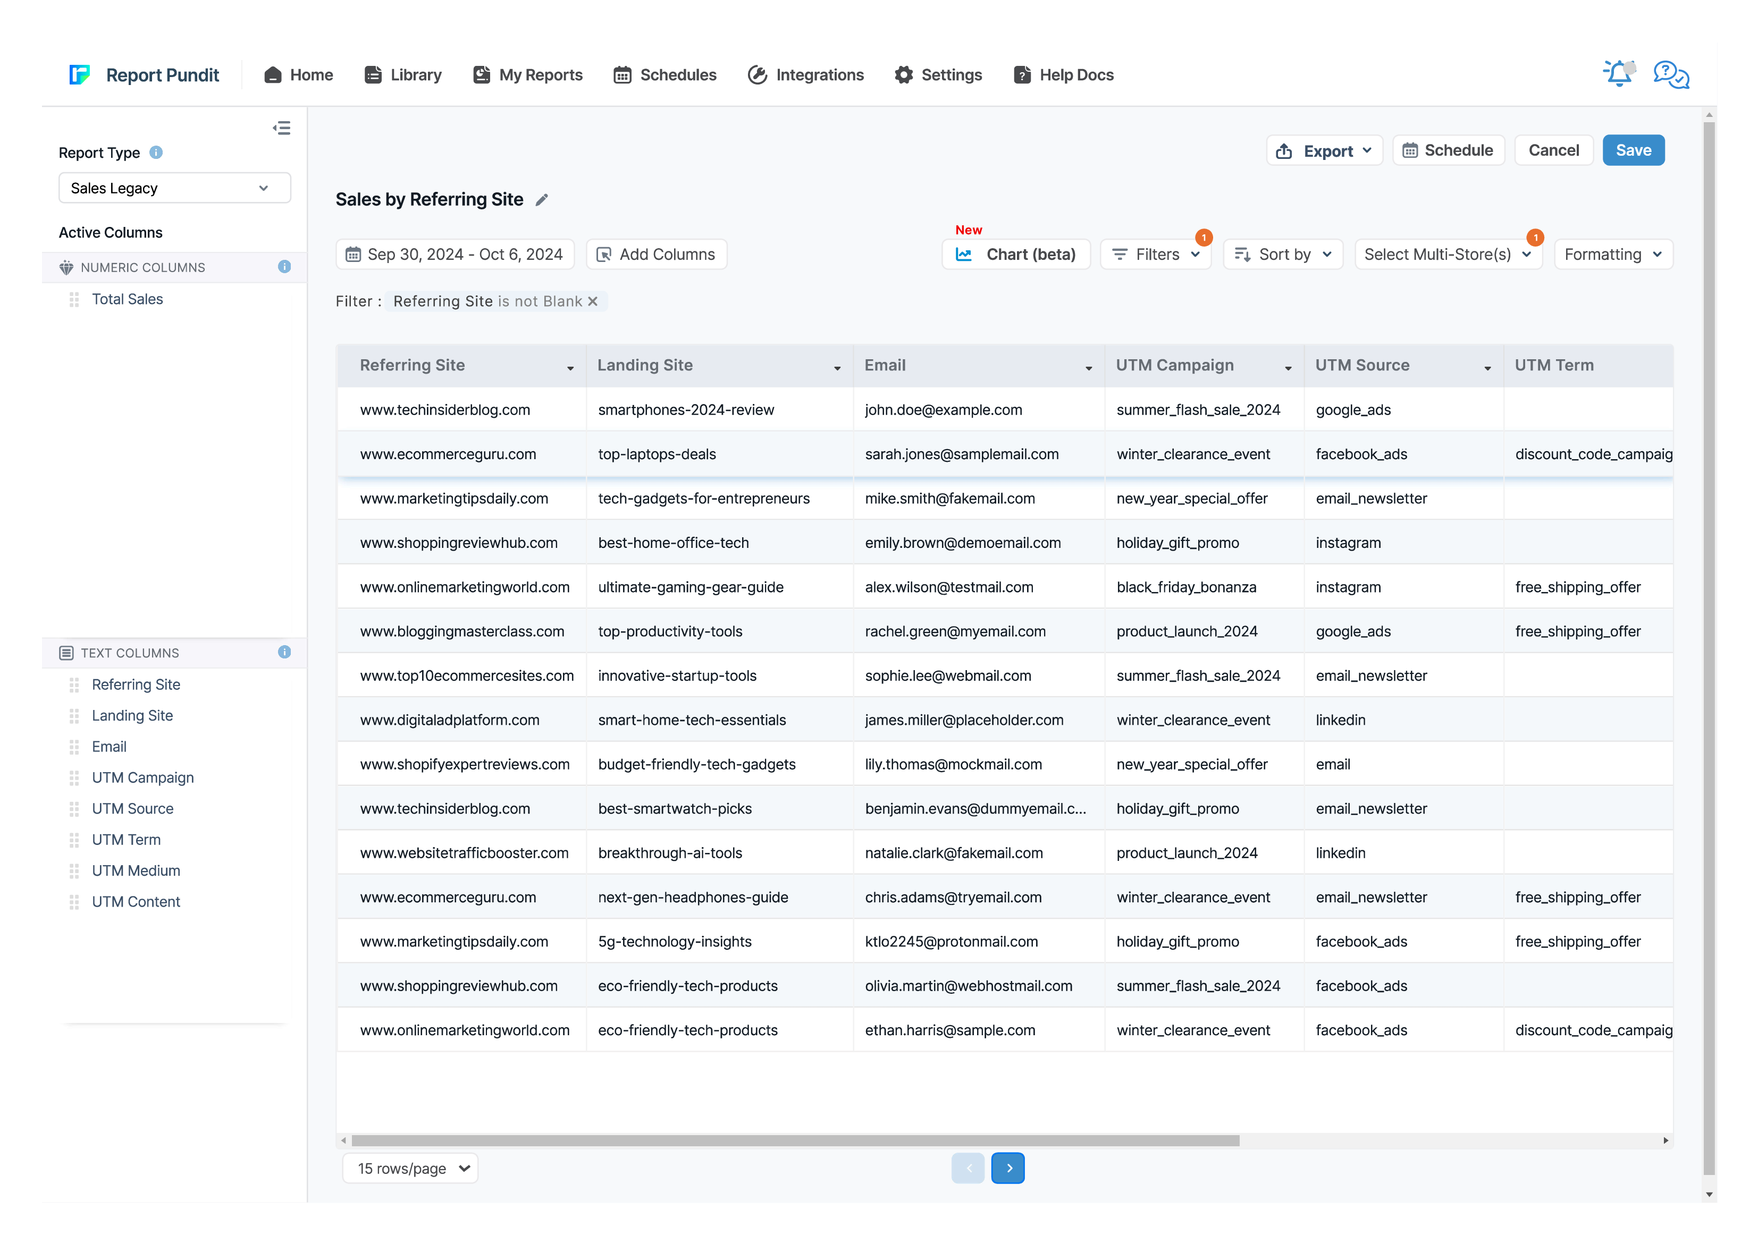Image resolution: width=1758 pixels, height=1243 pixels.
Task: Open the Sales Legacy report type dropdown
Action: 174,188
